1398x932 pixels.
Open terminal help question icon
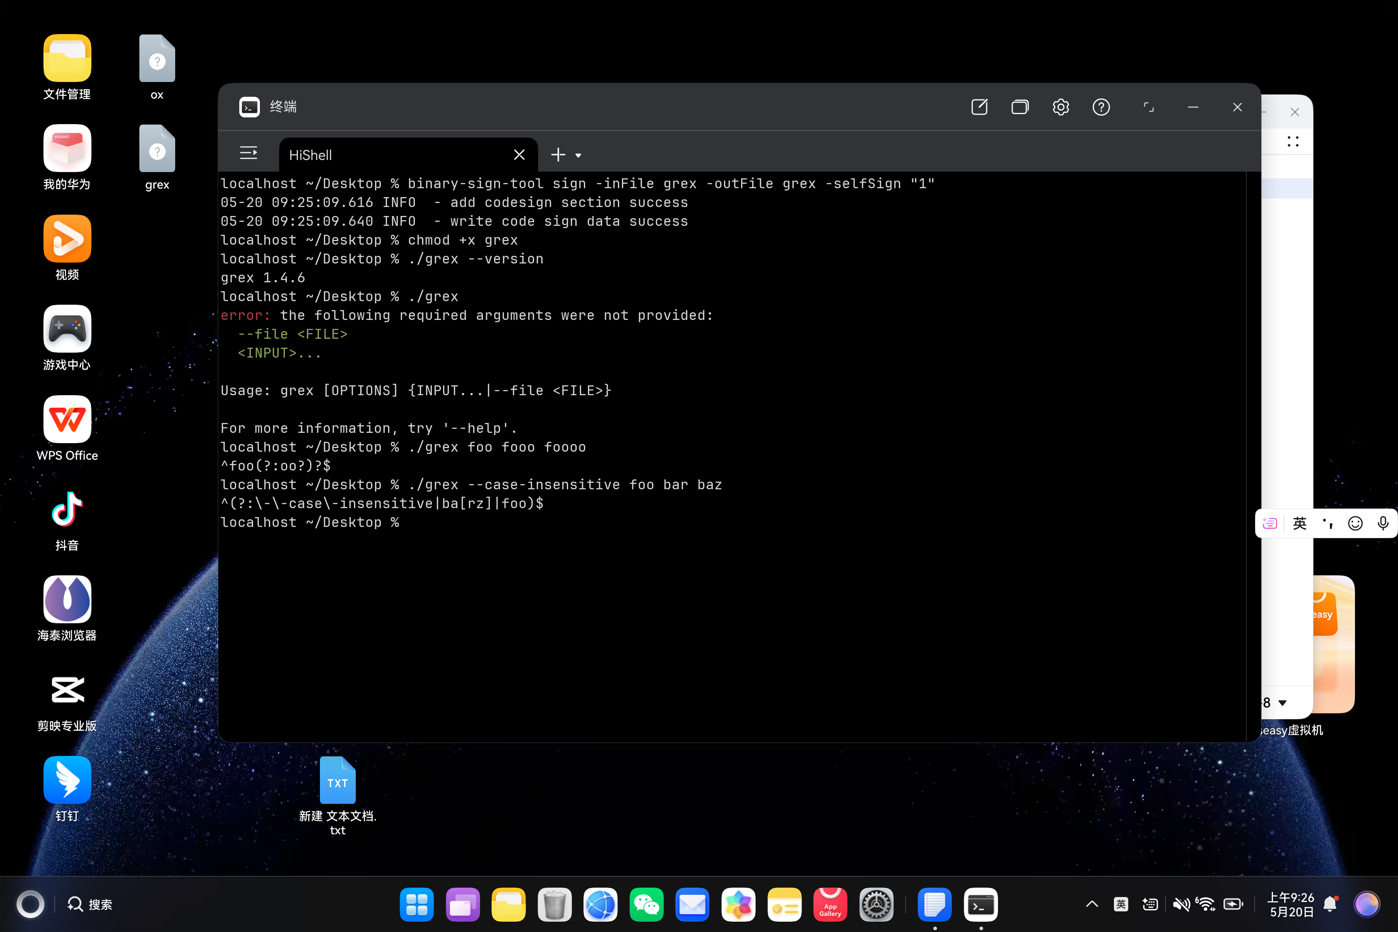(x=1101, y=107)
